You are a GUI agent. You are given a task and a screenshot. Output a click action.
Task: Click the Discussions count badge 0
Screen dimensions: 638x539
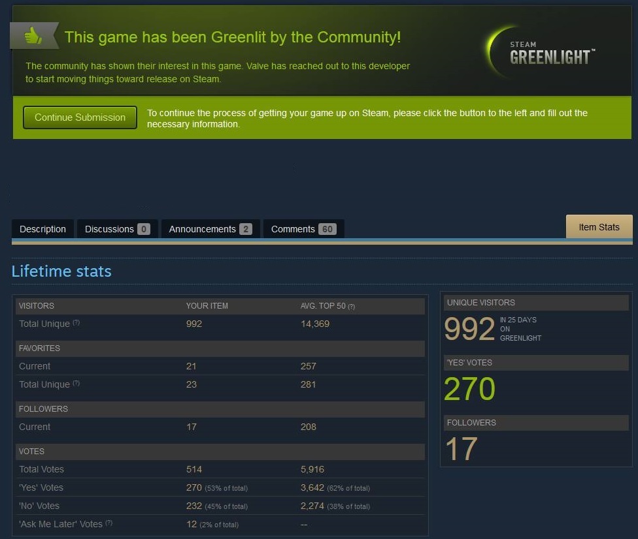[144, 229]
